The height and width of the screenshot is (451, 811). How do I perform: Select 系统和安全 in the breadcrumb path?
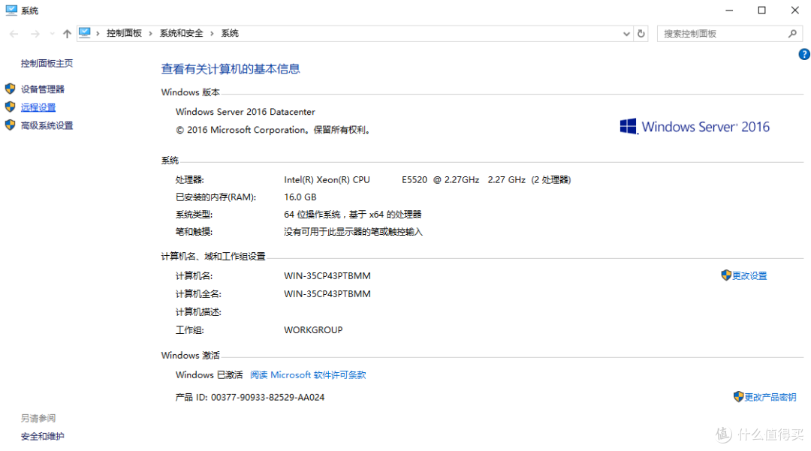point(181,33)
